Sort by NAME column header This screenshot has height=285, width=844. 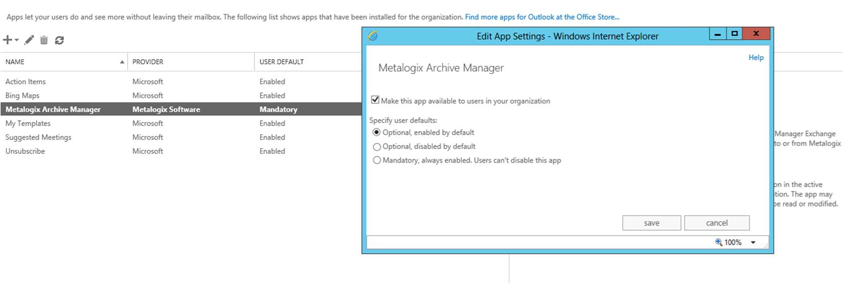15,62
